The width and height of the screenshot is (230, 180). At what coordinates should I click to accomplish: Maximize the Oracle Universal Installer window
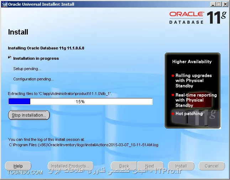[219, 4]
